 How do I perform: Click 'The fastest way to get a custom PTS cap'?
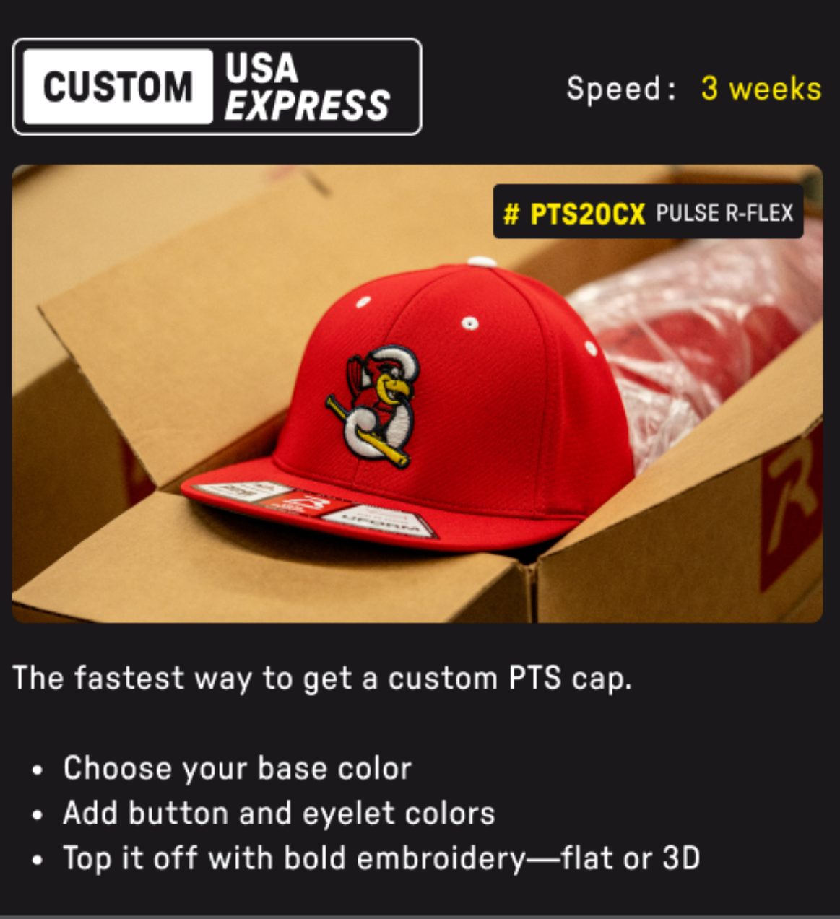[x=322, y=679]
